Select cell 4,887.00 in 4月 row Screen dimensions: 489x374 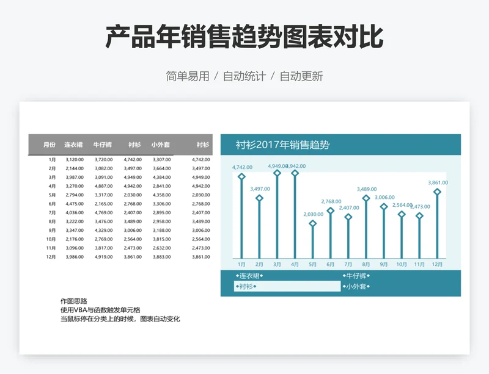pos(103,186)
